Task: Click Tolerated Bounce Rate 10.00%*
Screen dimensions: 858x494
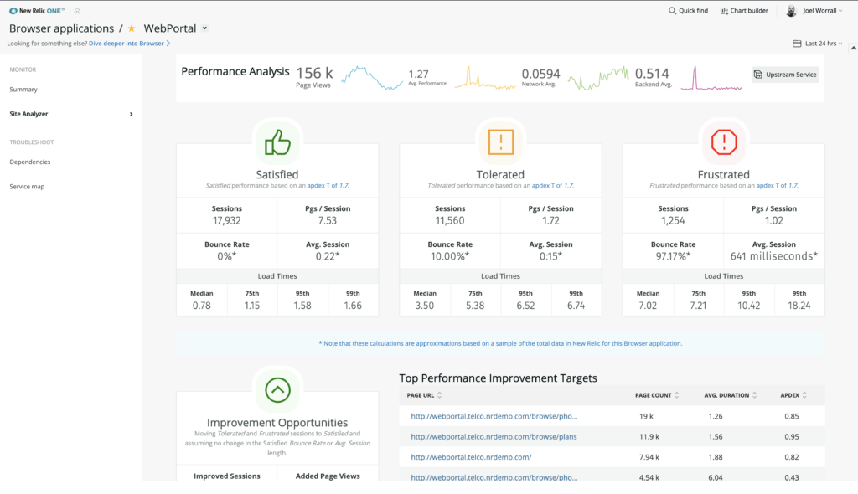Action: point(450,256)
